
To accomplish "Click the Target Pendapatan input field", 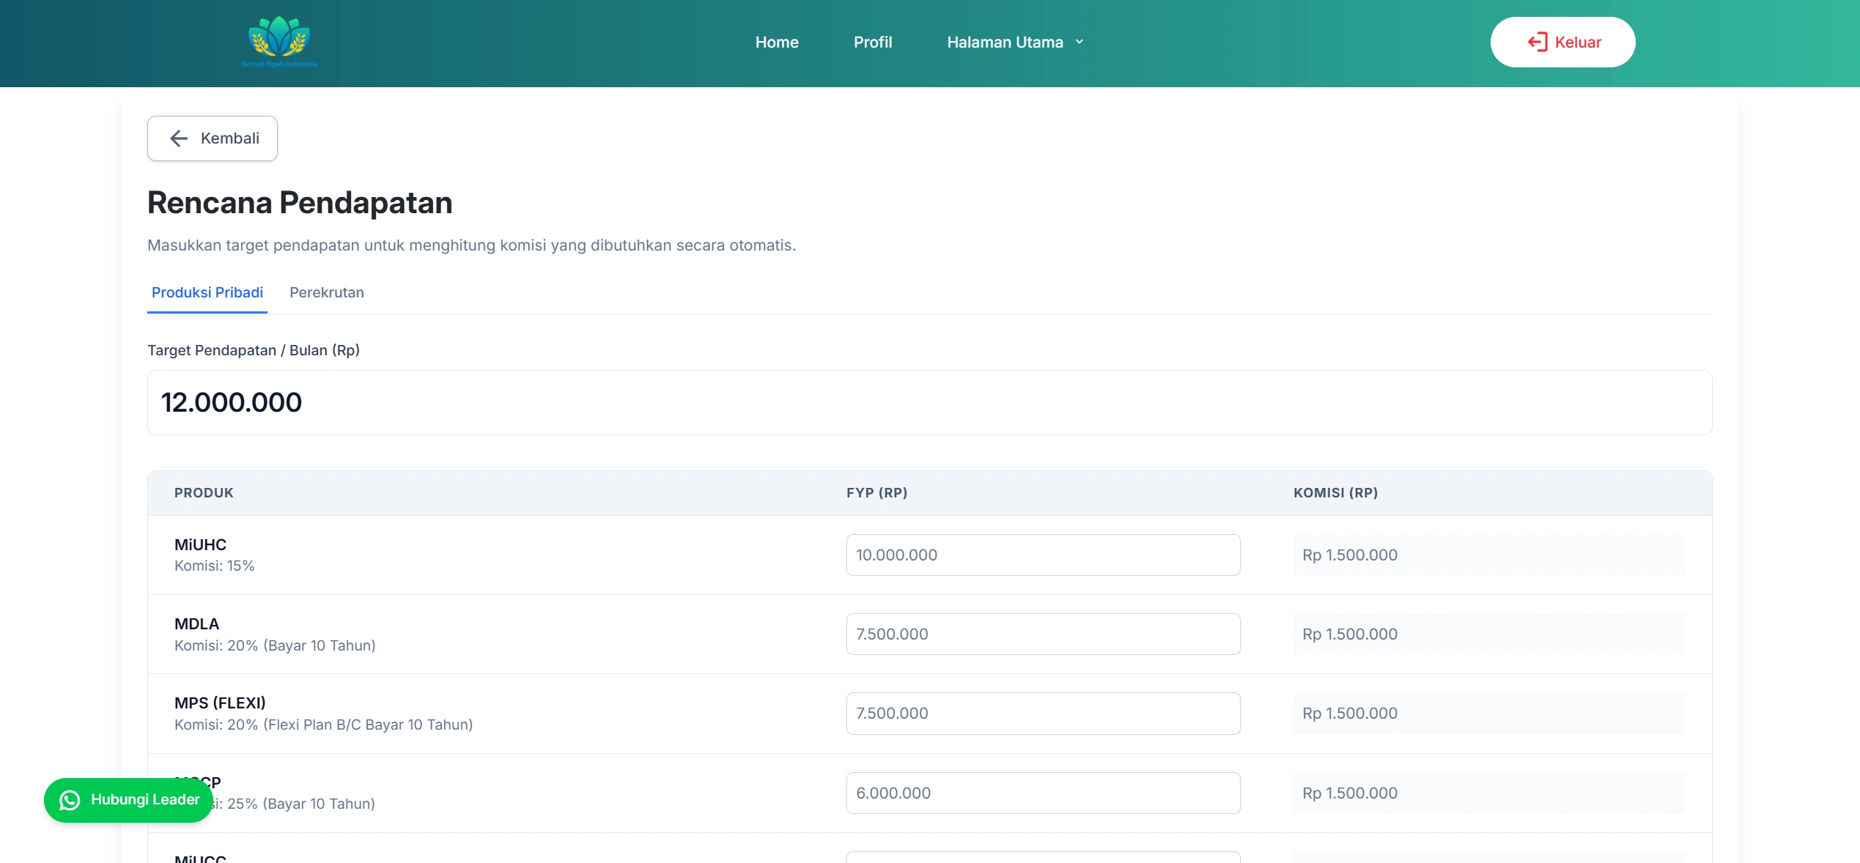I will point(929,402).
